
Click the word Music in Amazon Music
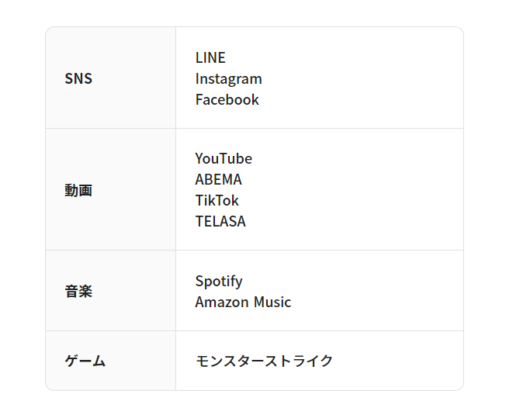pyautogui.click(x=272, y=303)
